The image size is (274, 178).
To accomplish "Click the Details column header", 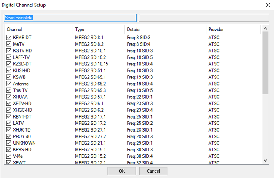I will click(164, 30).
